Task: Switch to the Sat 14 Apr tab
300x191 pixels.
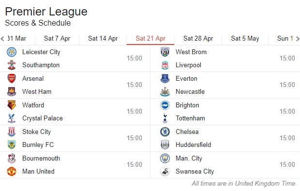Action: (103, 38)
